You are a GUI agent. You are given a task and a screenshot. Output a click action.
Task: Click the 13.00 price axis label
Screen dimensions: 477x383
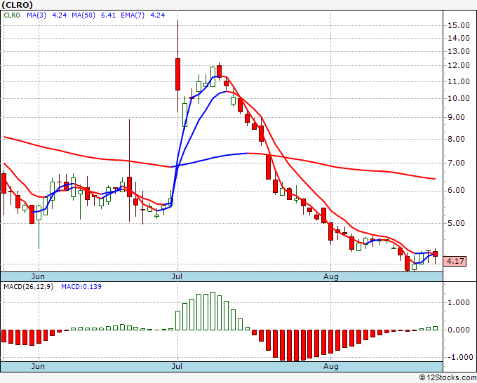point(459,51)
